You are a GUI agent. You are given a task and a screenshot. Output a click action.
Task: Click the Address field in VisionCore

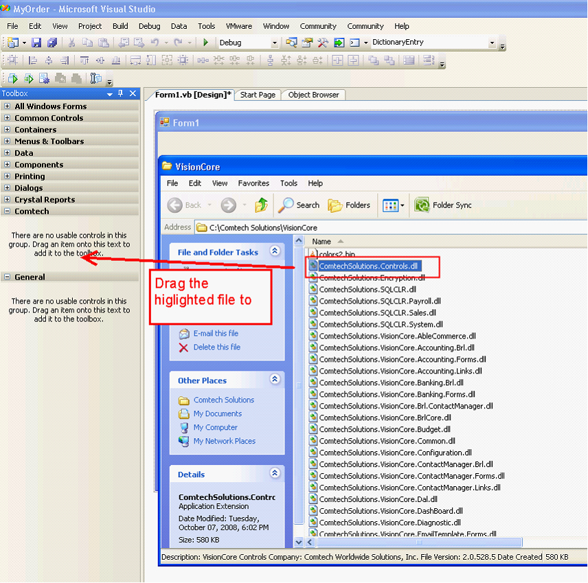click(390, 227)
